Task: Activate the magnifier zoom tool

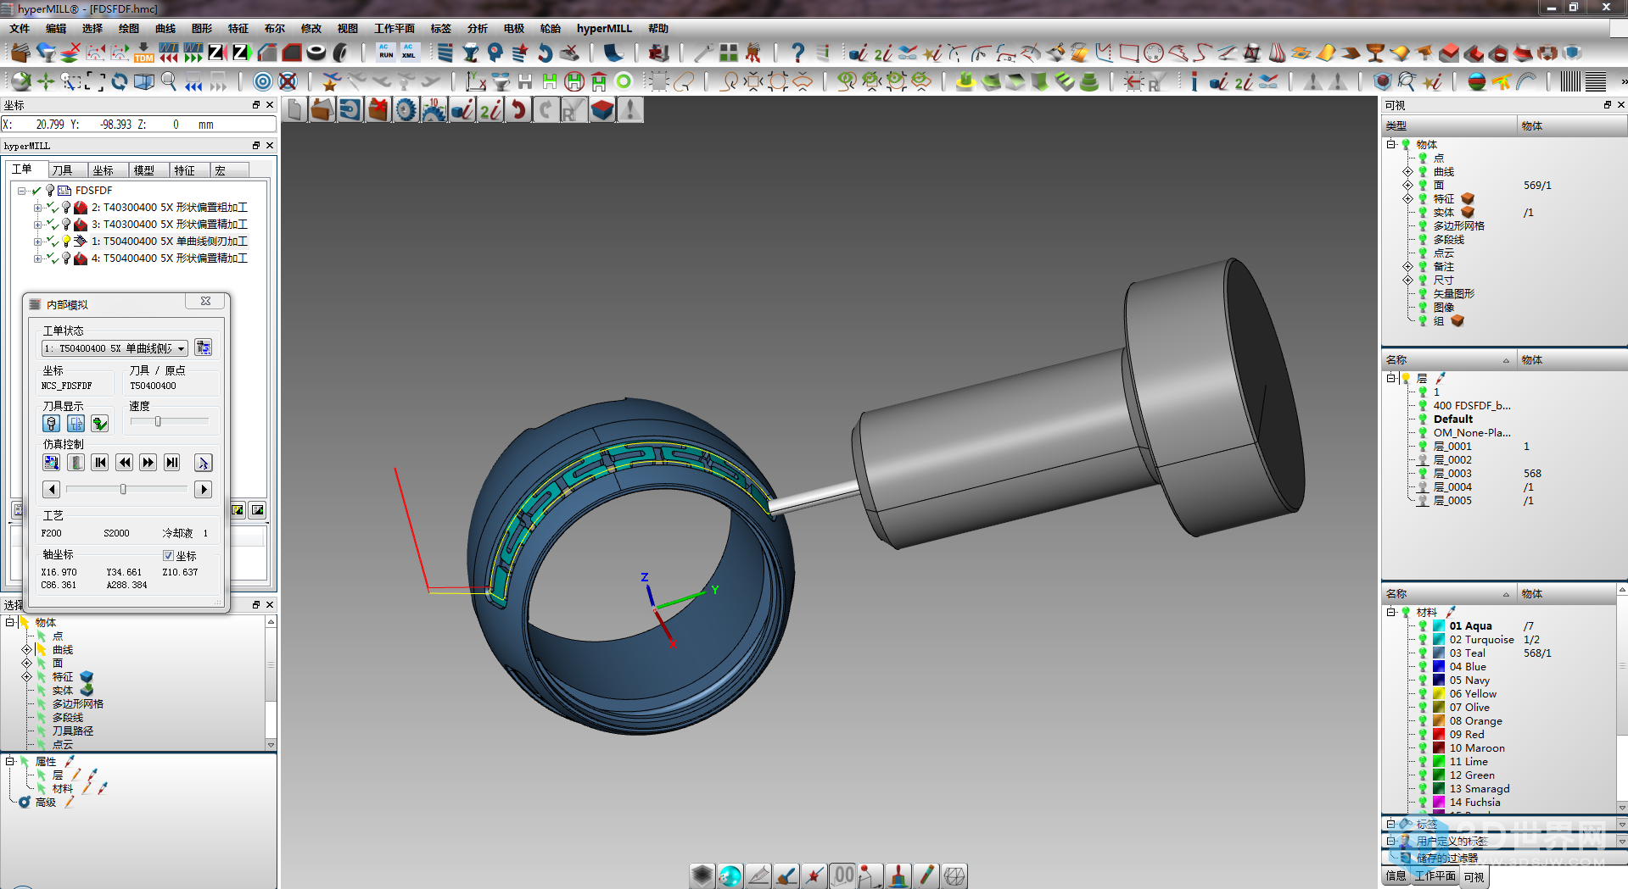Action: click(x=169, y=81)
